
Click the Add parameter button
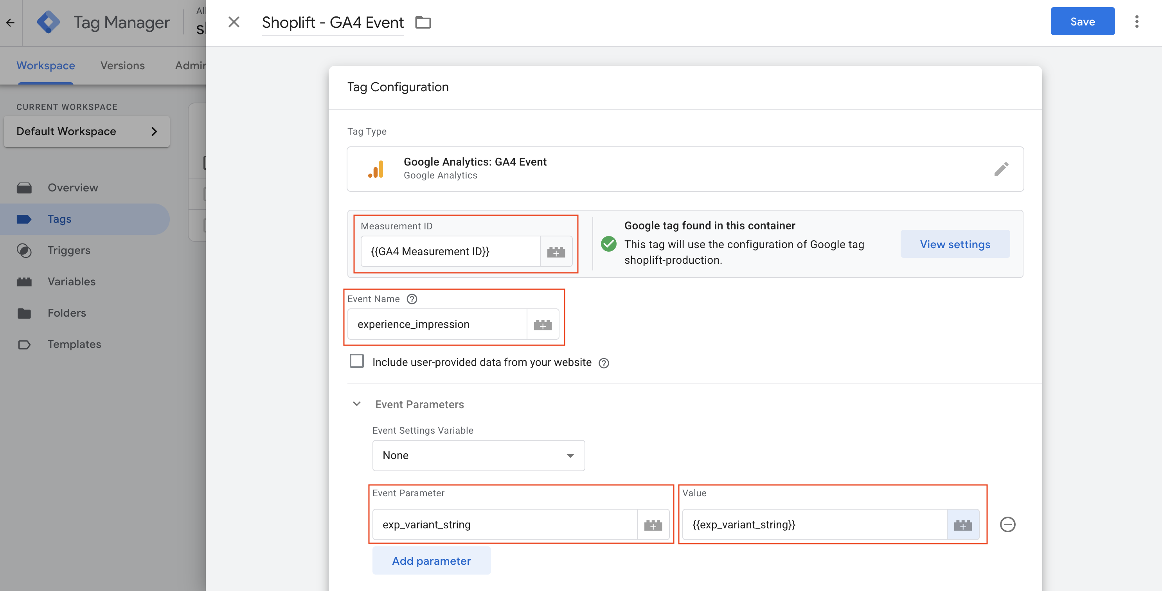(431, 561)
